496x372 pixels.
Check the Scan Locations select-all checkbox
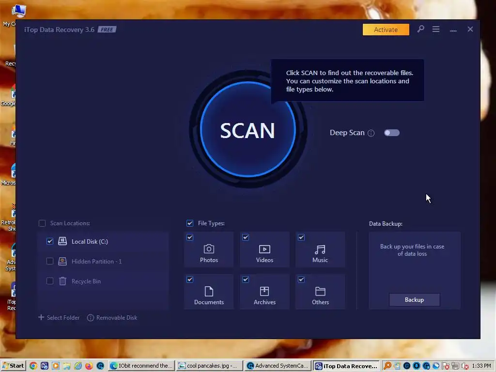click(x=42, y=223)
